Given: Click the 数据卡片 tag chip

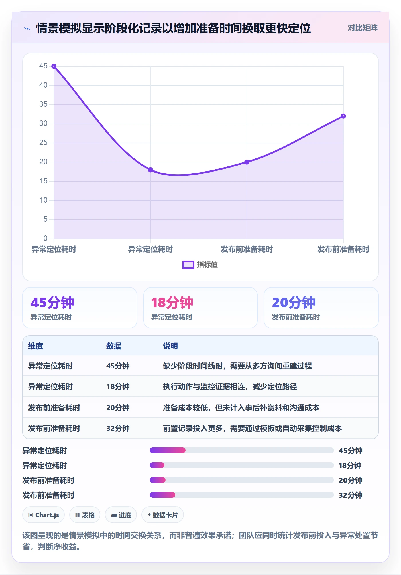Looking at the screenshot, I should point(163,515).
